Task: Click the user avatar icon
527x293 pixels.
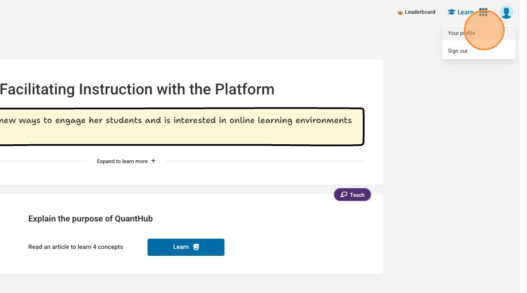Action: 506,12
